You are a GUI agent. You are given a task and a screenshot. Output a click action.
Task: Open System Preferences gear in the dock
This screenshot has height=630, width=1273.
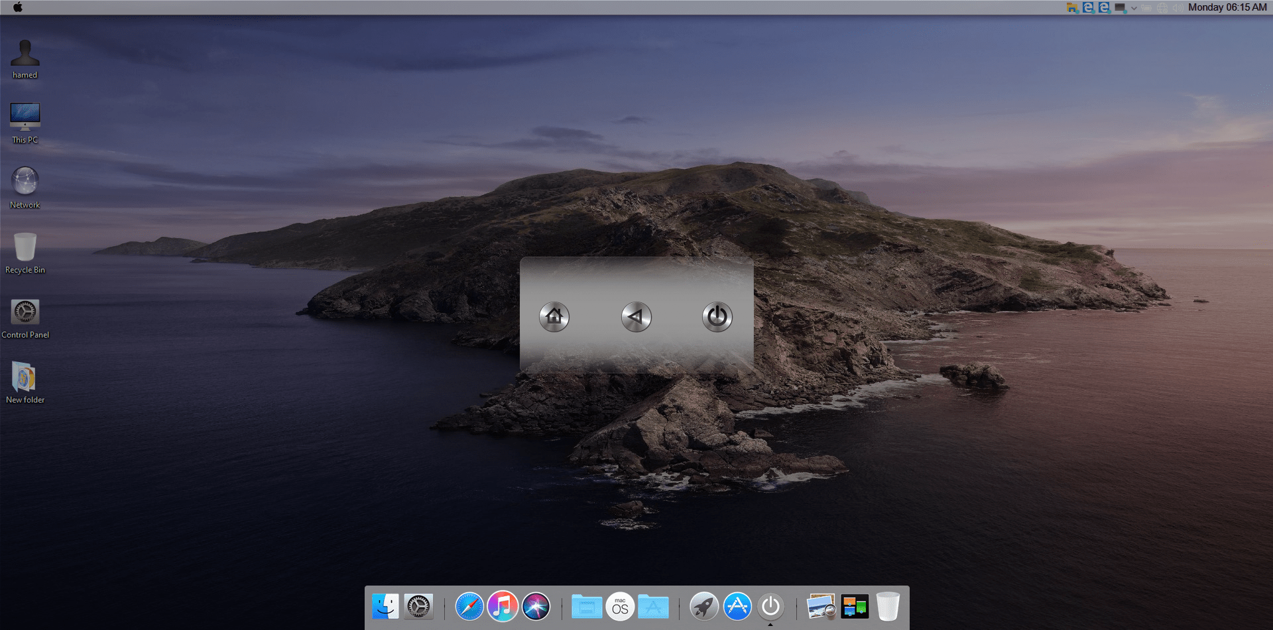point(418,606)
